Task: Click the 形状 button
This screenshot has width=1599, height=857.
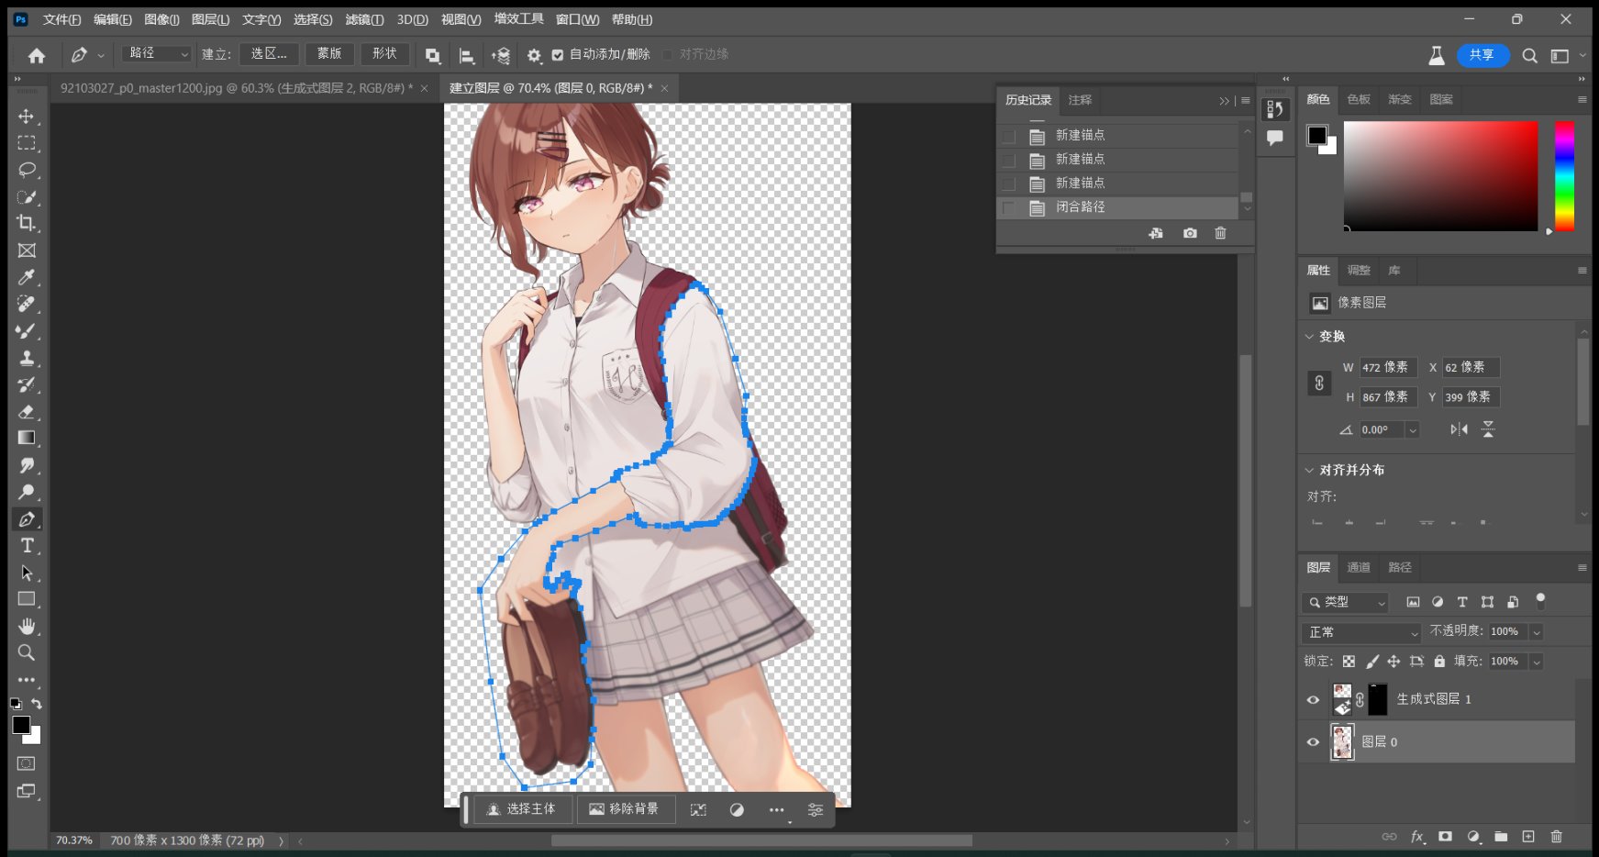Action: click(x=384, y=54)
